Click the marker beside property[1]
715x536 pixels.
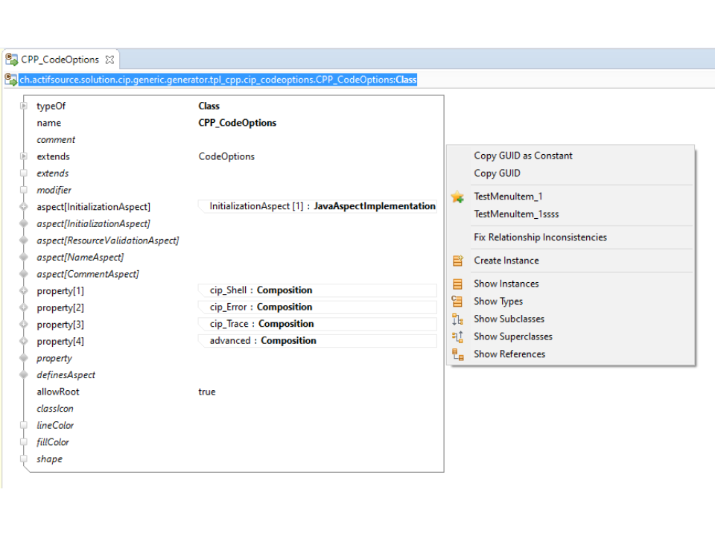pos(24,291)
